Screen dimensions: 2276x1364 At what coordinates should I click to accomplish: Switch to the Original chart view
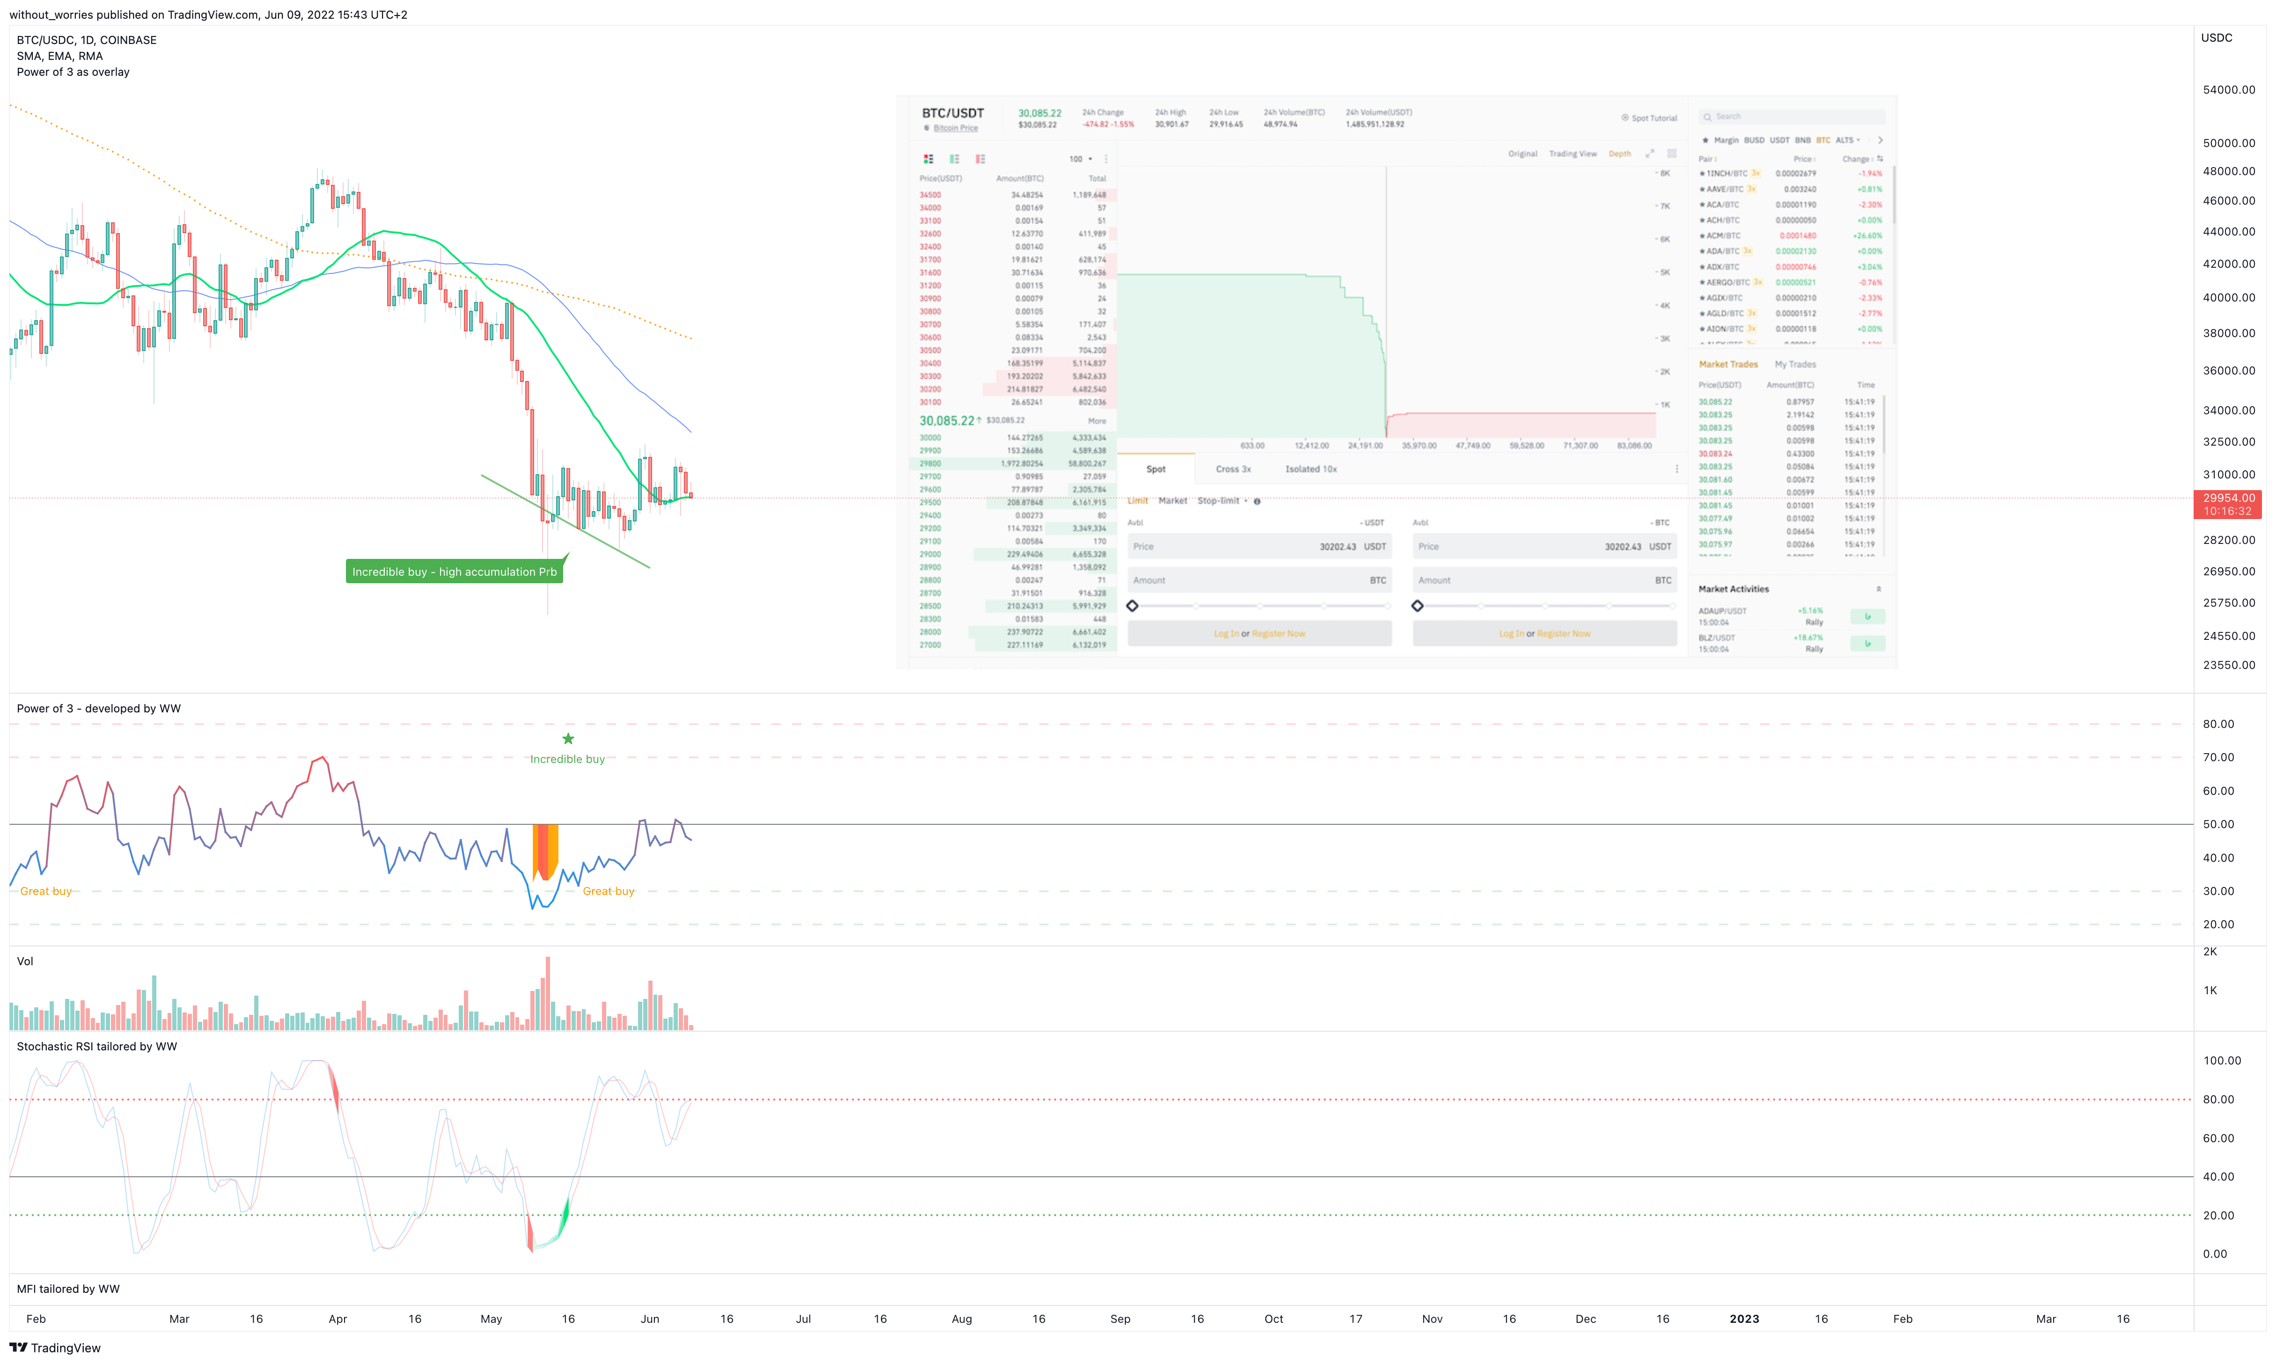click(x=1522, y=154)
